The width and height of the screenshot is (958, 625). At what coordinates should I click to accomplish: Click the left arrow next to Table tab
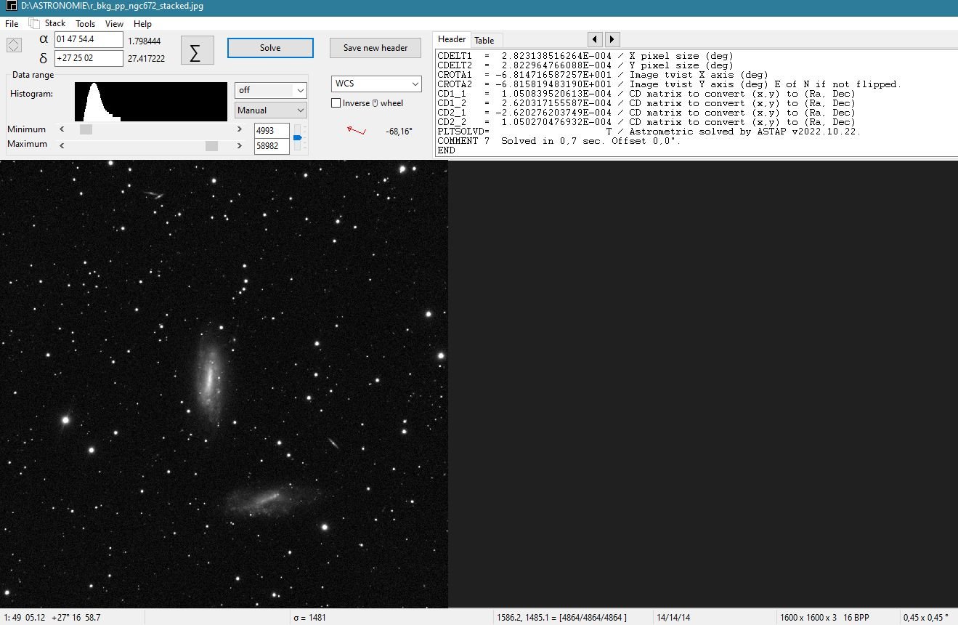click(595, 39)
